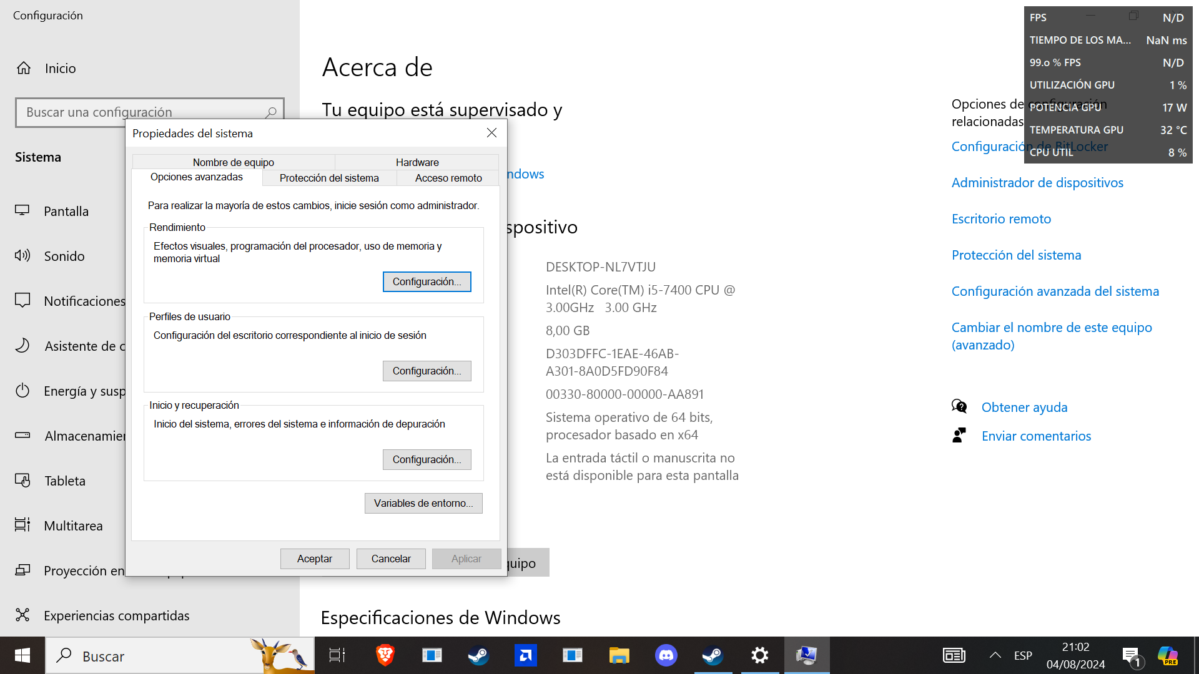
Task: Click the Inicio home icon in sidebar
Action: 24,68
